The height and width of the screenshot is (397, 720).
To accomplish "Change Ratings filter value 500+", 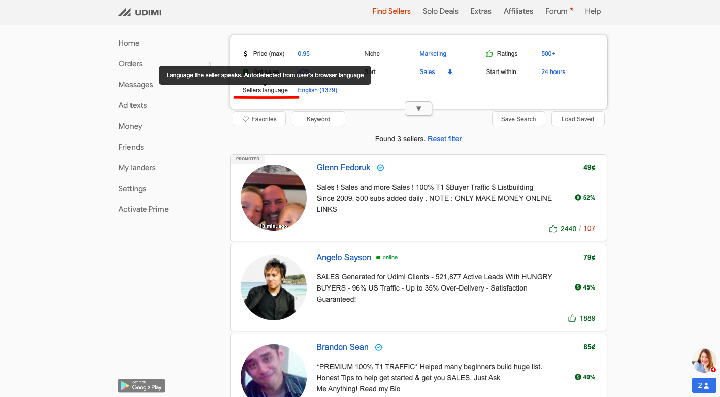I will pyautogui.click(x=548, y=54).
